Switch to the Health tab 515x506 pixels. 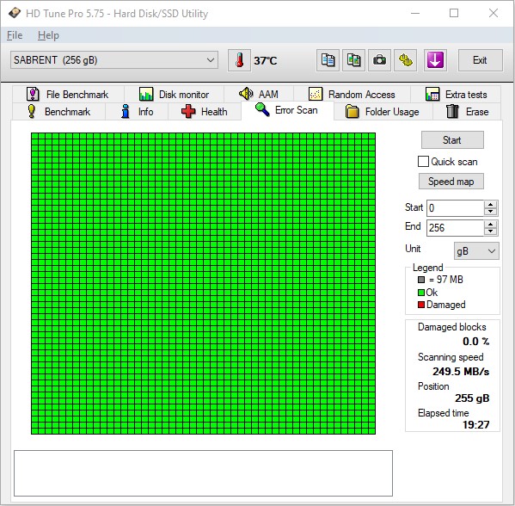click(205, 112)
